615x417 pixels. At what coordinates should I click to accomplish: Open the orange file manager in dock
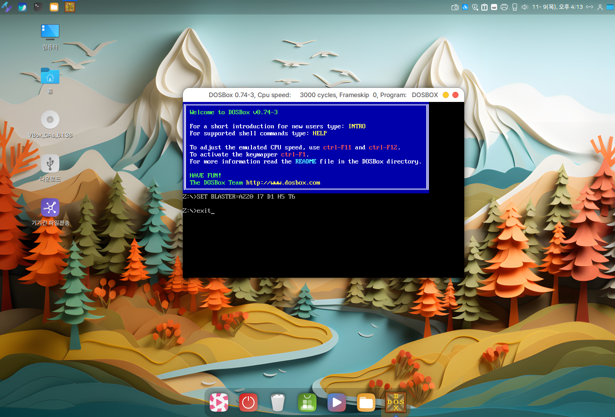pyautogui.click(x=366, y=402)
